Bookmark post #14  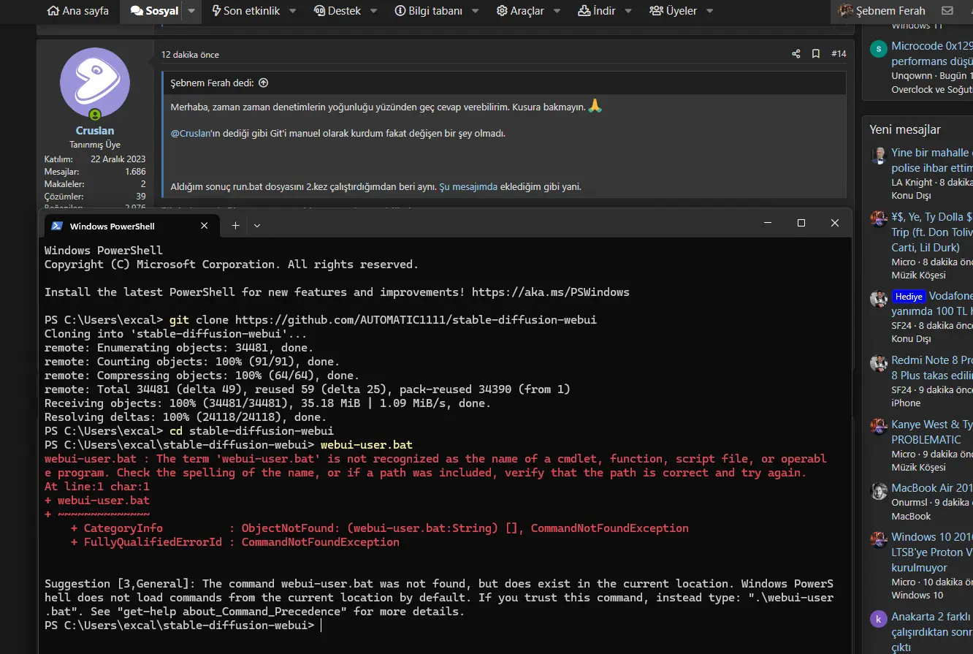[816, 54]
